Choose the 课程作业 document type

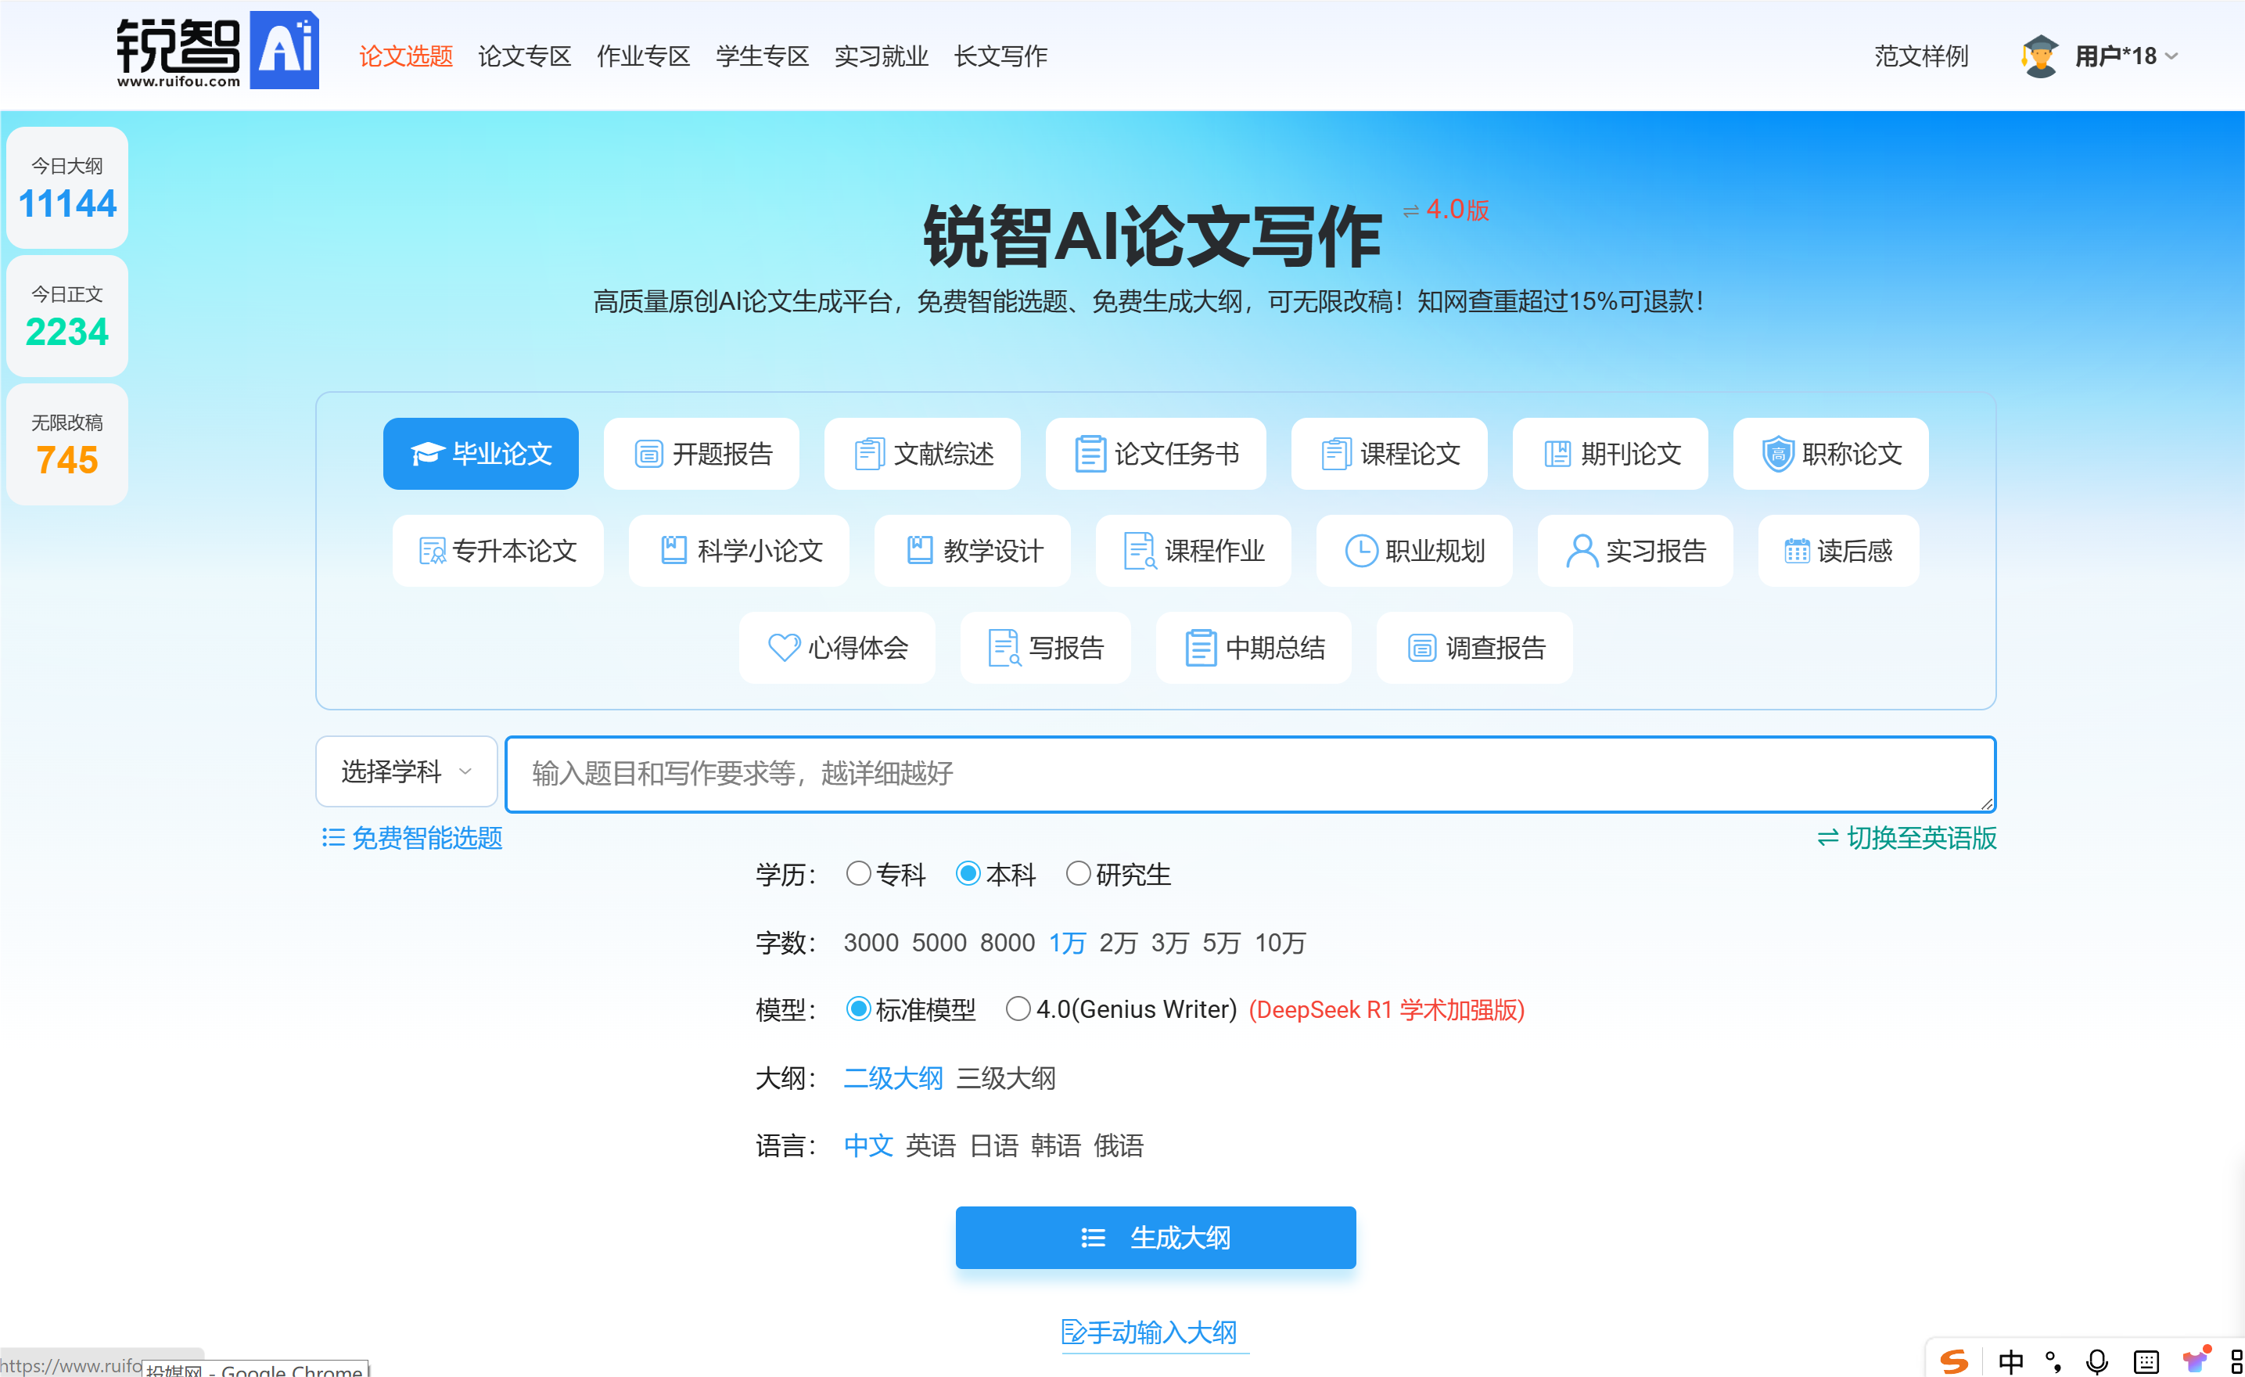tap(1194, 551)
